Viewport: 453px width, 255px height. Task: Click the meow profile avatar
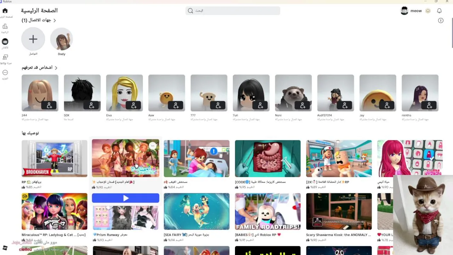tap(404, 11)
